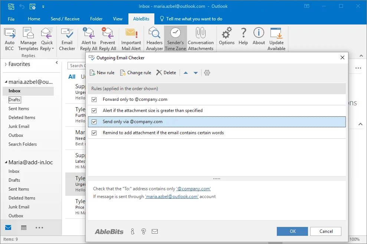Click the mail Search box
The image size is (367, 244).
[x=76, y=66]
